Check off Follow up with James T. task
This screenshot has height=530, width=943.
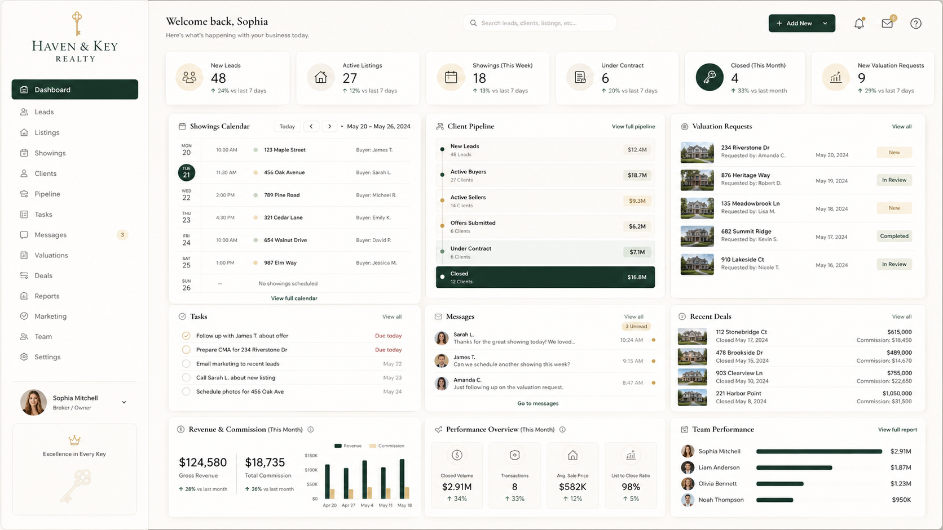186,336
